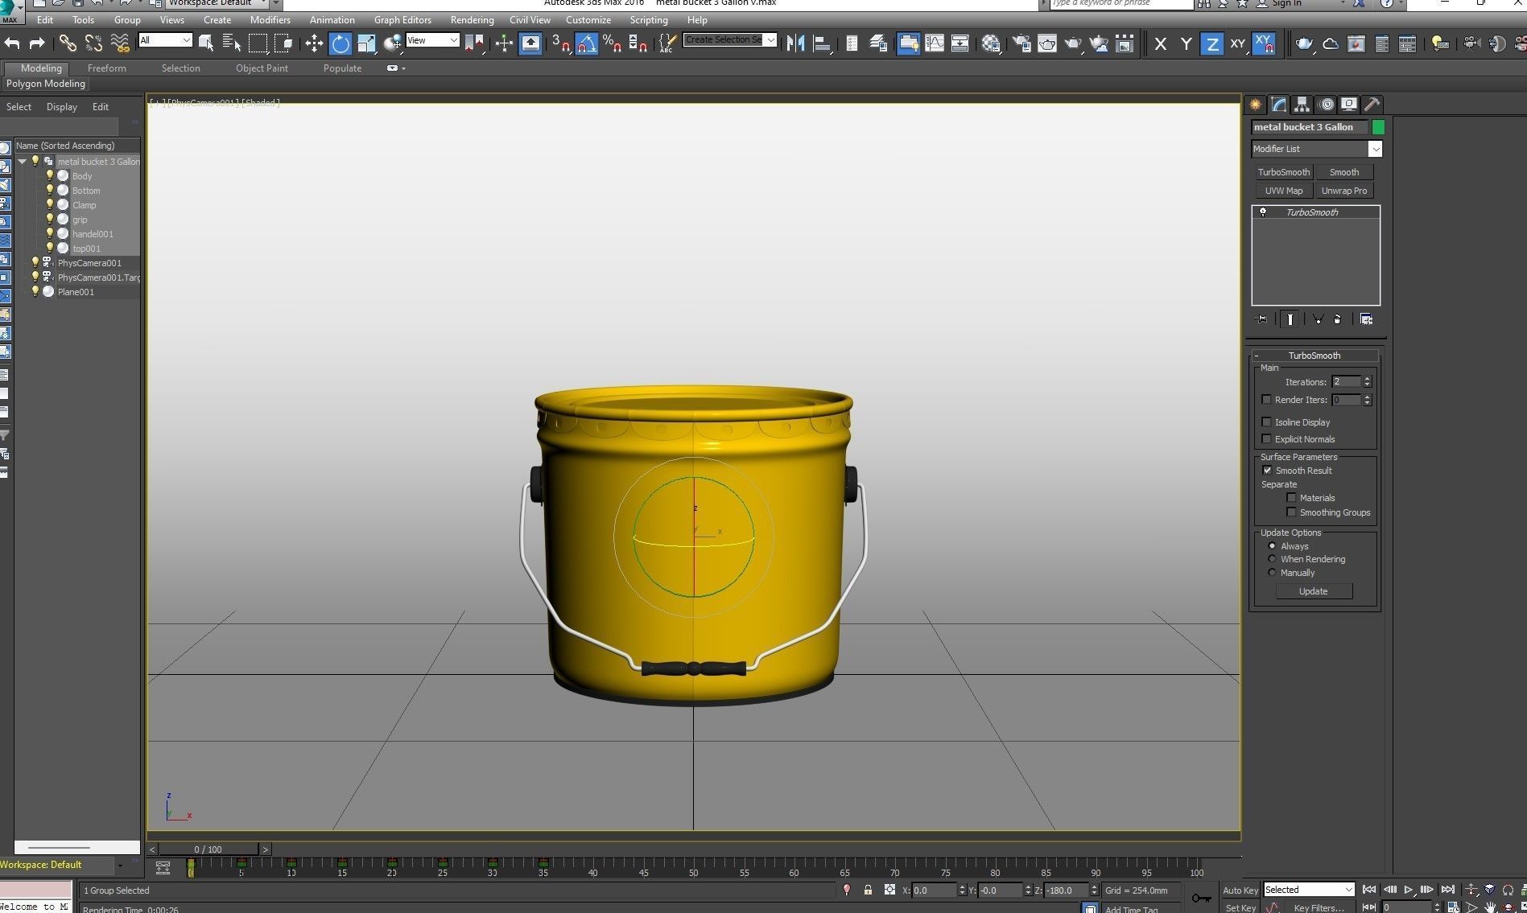Screen dimensions: 1527x913
Task: Open the Rendering menu
Action: point(472,20)
